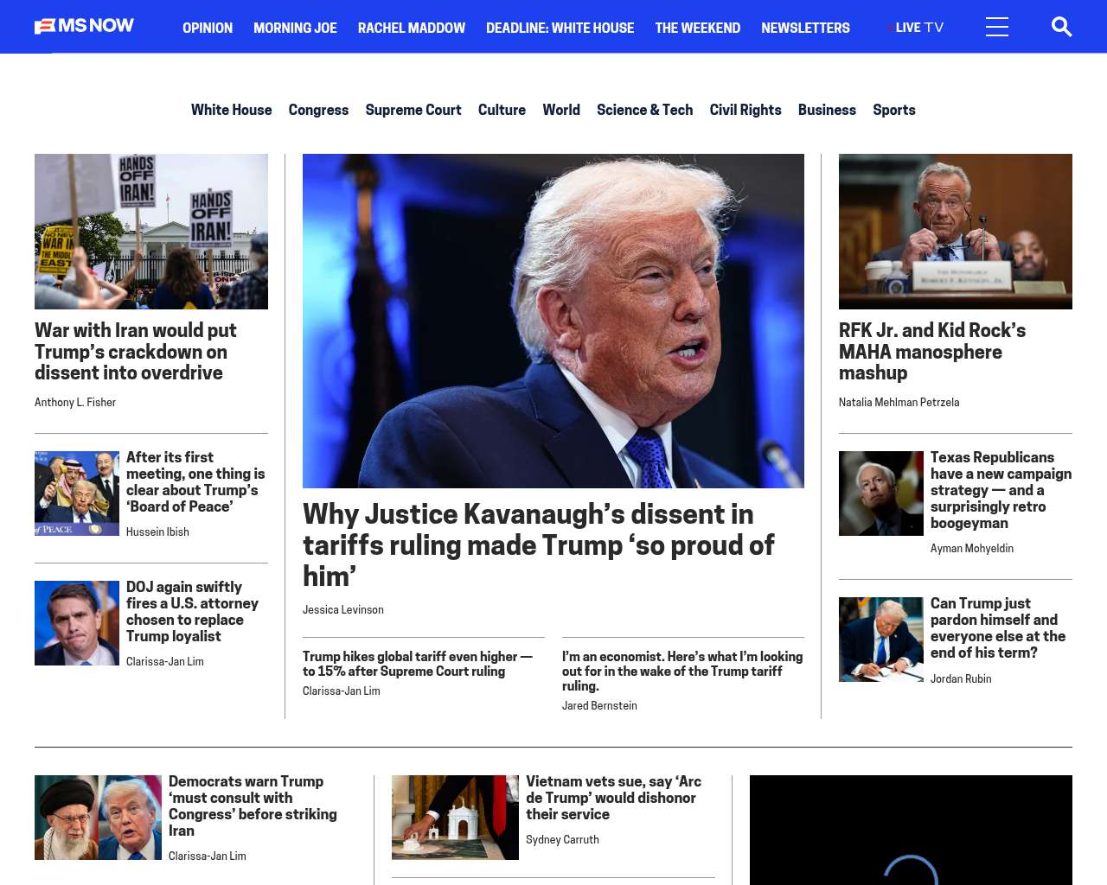The height and width of the screenshot is (885, 1107).
Task: Read the Texas Republicans campaign strategy story
Action: (1000, 489)
